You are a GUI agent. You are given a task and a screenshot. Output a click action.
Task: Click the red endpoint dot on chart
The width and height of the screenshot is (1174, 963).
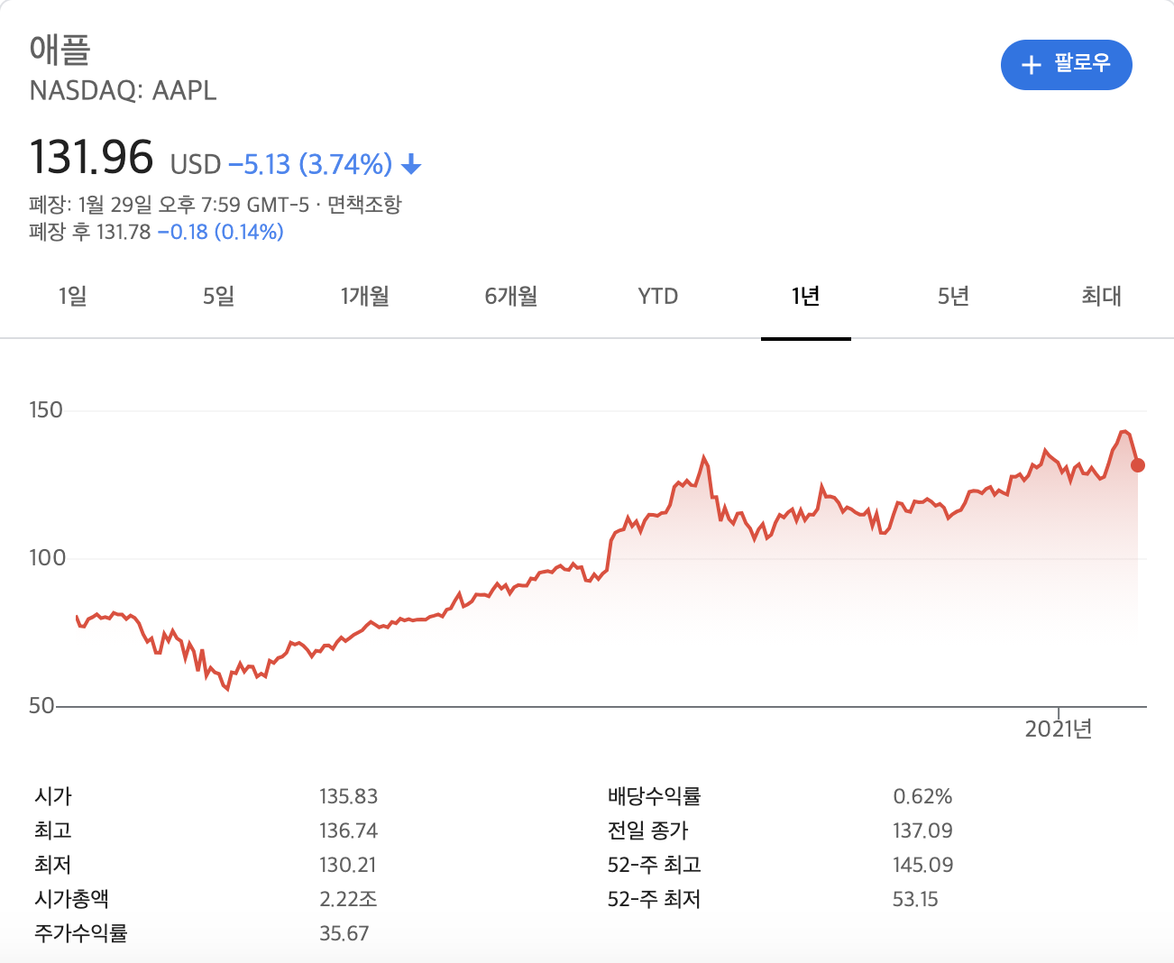point(1138,465)
